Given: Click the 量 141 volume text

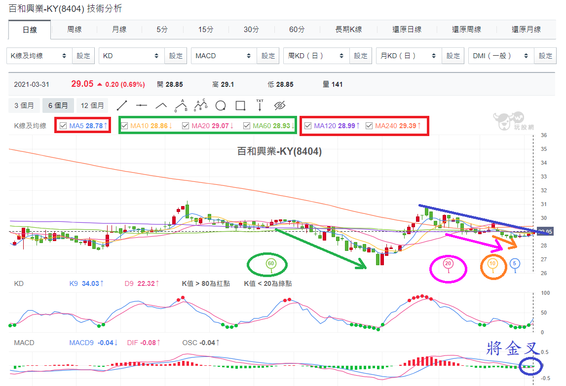Looking at the screenshot, I should pos(333,84).
